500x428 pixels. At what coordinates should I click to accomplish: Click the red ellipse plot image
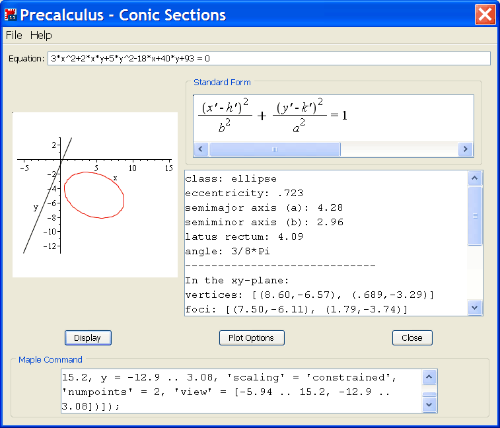click(95, 195)
